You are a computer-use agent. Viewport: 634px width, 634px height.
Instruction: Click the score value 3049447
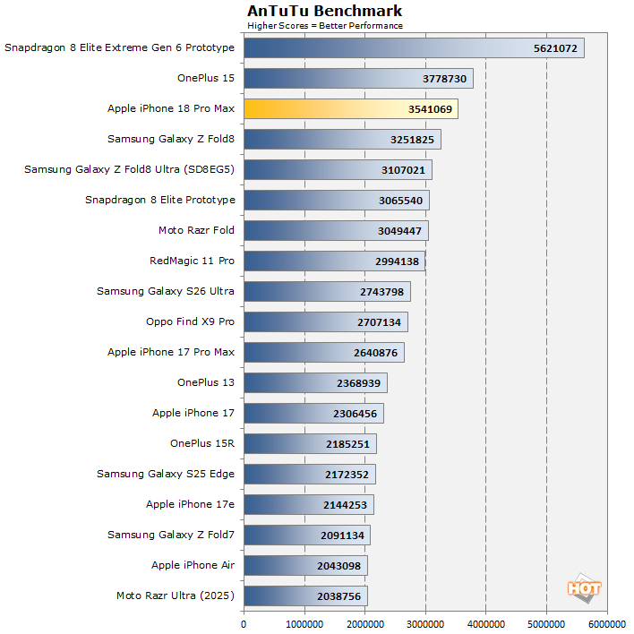399,231
